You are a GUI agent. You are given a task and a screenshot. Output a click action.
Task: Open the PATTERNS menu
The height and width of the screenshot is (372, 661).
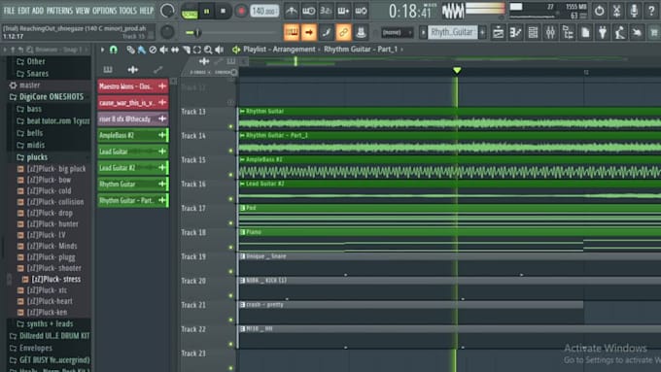[59, 11]
